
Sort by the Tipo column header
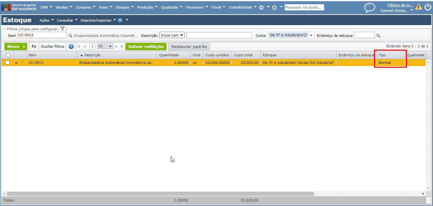pyautogui.click(x=391, y=55)
